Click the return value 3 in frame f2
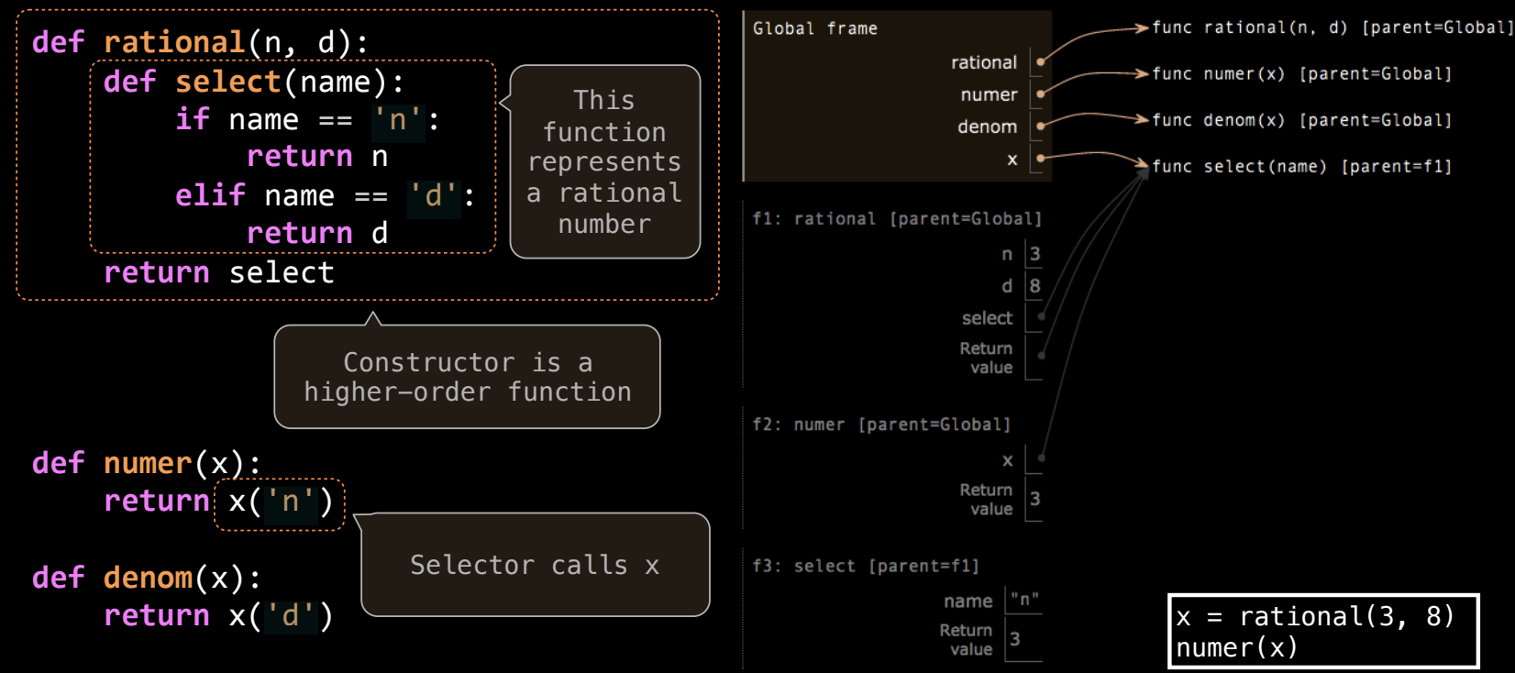The height and width of the screenshot is (673, 1515). pos(1034,499)
